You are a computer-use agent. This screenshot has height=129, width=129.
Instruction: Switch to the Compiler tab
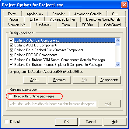pyautogui.click(x=58, y=14)
